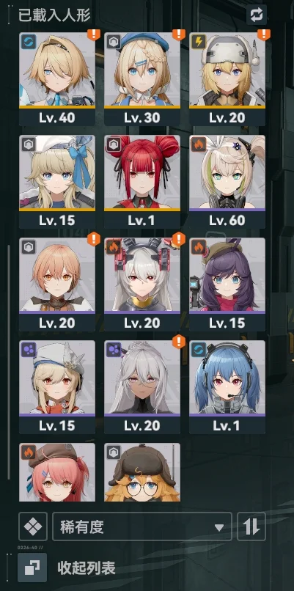Image resolution: width=294 pixels, height=591 pixels.
Task: Select the doll wearing round glasses
Action: pos(142,472)
